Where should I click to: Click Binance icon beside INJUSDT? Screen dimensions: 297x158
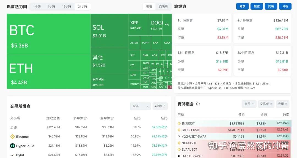tap(179, 124)
